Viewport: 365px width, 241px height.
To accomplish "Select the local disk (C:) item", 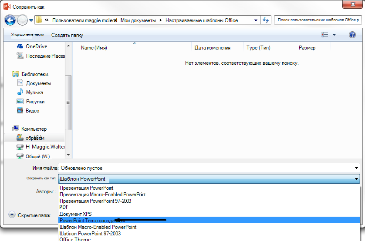I will (x=34, y=138).
